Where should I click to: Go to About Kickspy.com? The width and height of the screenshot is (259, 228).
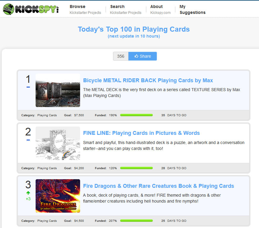pyautogui.click(x=160, y=9)
